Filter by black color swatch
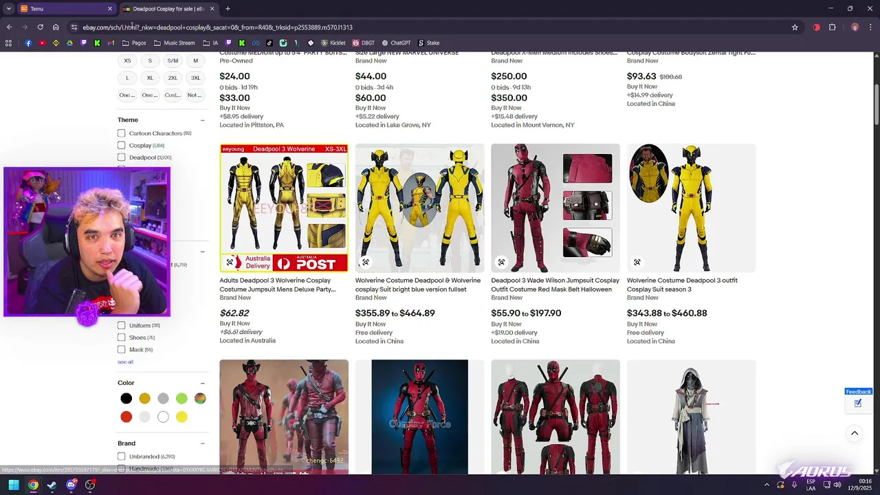 126,398
